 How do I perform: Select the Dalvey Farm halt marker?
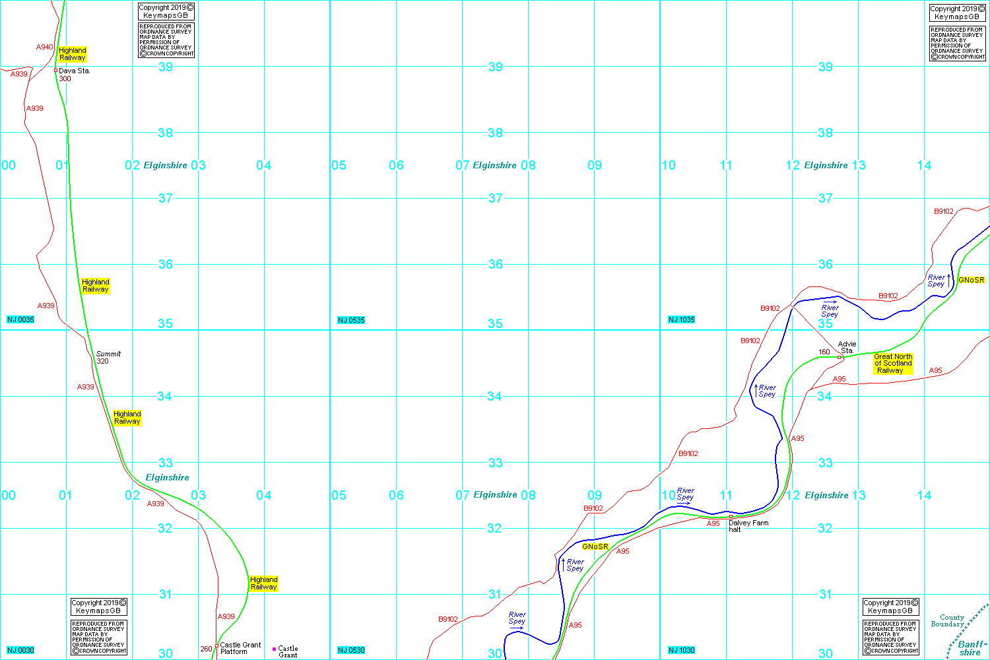coord(731,517)
